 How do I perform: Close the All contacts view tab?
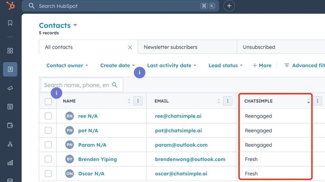click(x=130, y=47)
